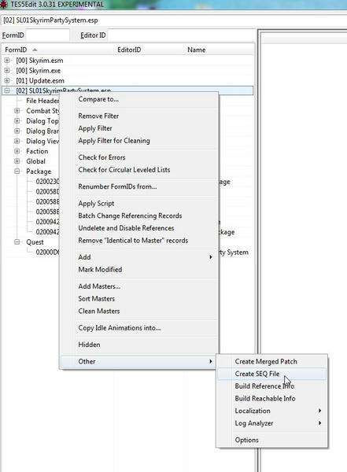Expand the Faction group
The width and height of the screenshot is (347, 472).
click(x=17, y=151)
